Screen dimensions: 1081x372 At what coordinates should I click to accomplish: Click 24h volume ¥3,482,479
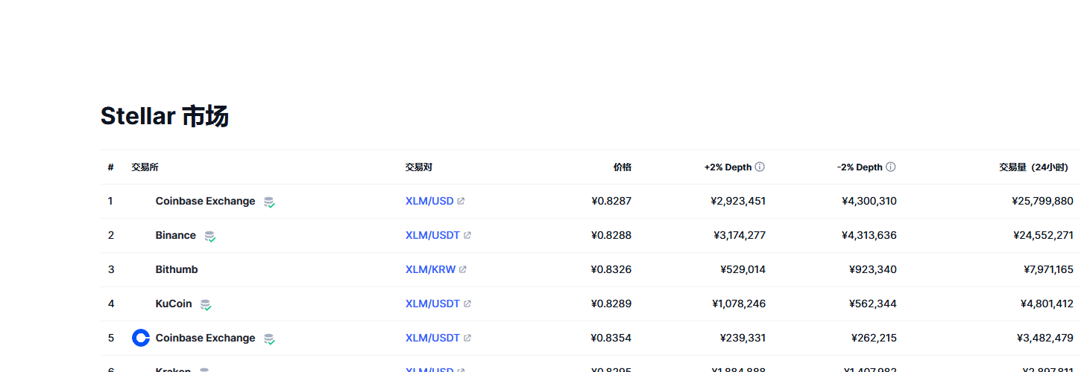[1045, 339]
